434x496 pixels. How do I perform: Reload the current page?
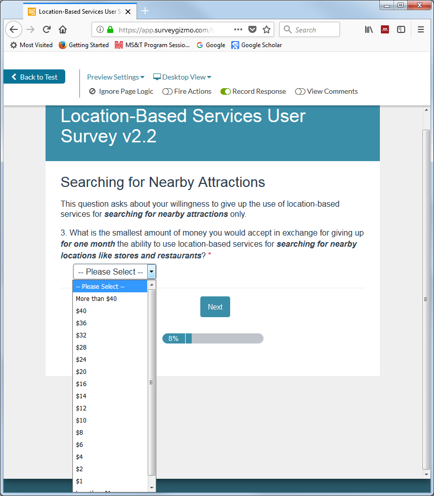point(47,30)
